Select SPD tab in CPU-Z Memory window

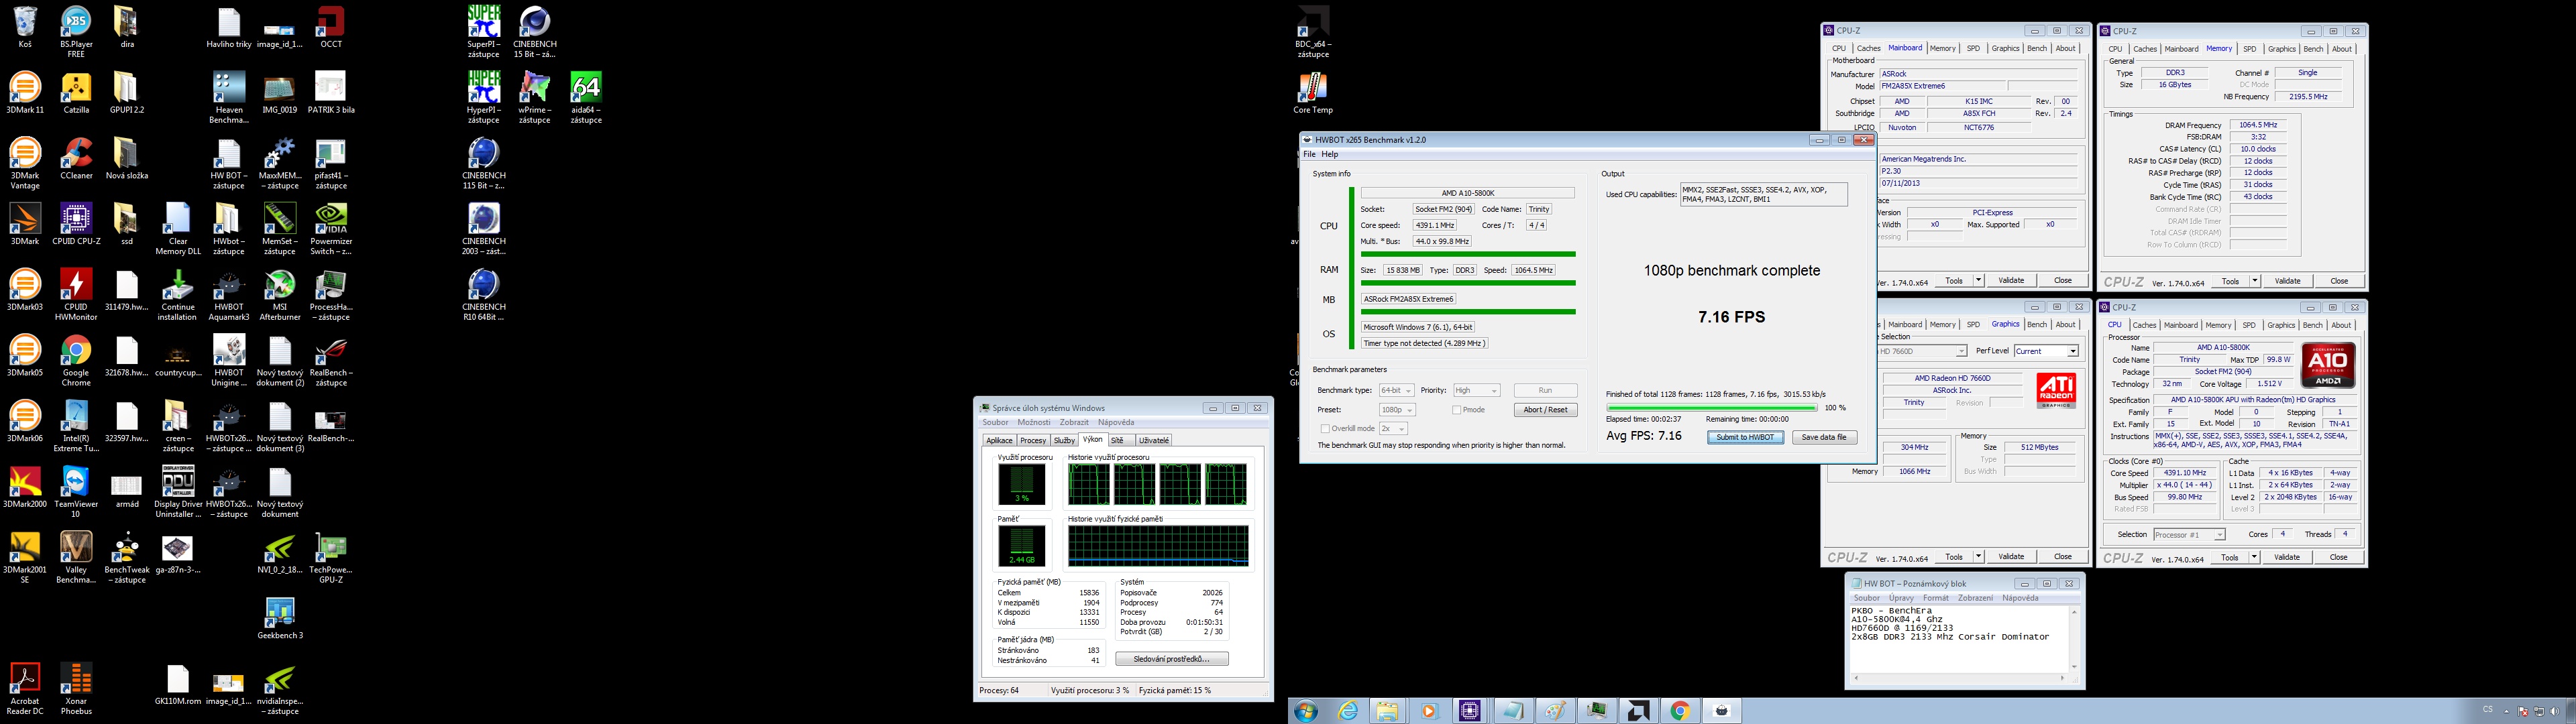[2249, 49]
